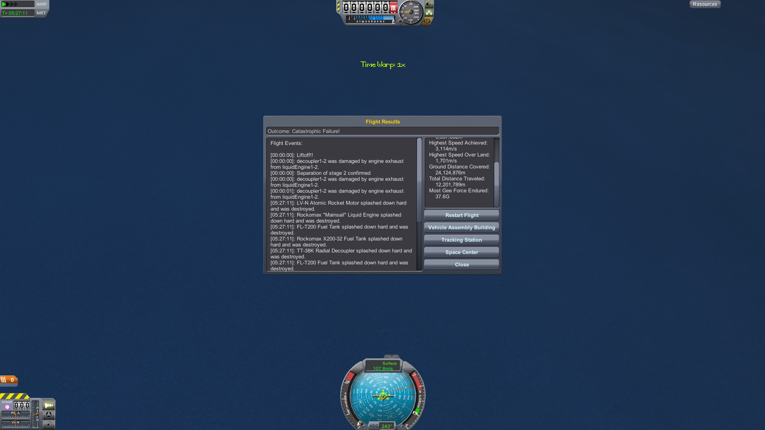Click the red altimeter mode indicator
The width and height of the screenshot is (765, 430).
[x=393, y=7]
